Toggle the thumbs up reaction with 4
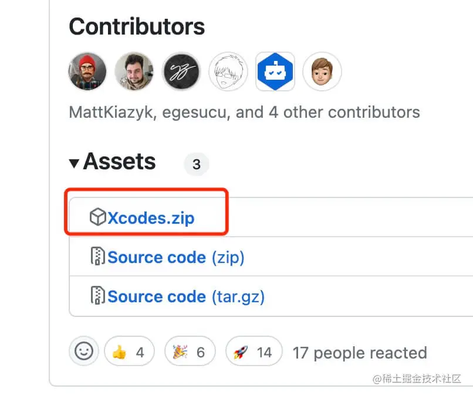This screenshot has width=473, height=396. tap(129, 352)
